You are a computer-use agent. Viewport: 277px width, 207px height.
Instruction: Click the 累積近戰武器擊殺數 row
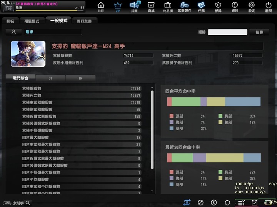pos(81,117)
